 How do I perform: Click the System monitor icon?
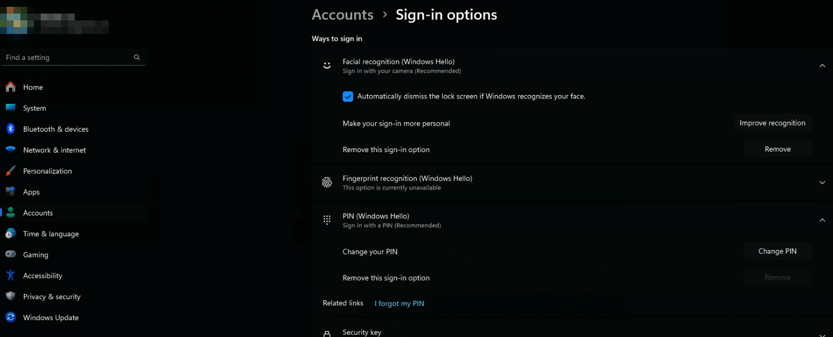[10, 108]
